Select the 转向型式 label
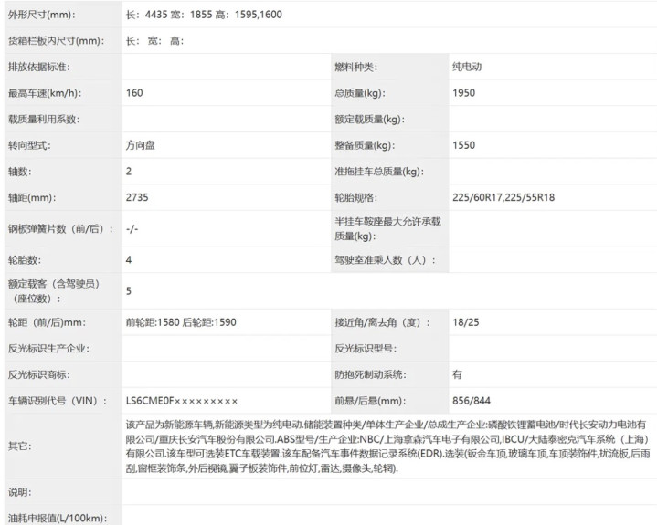This screenshot has width=657, height=525. click(29, 145)
